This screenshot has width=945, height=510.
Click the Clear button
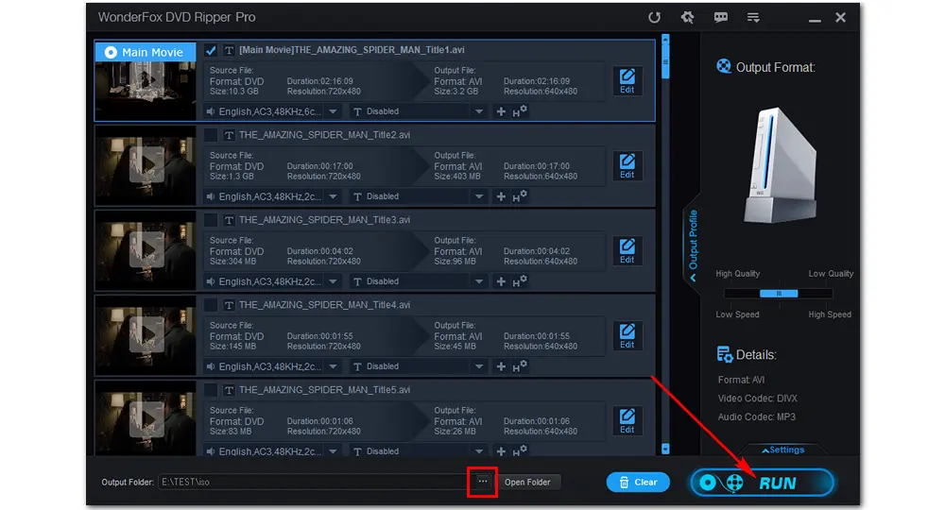tap(638, 483)
